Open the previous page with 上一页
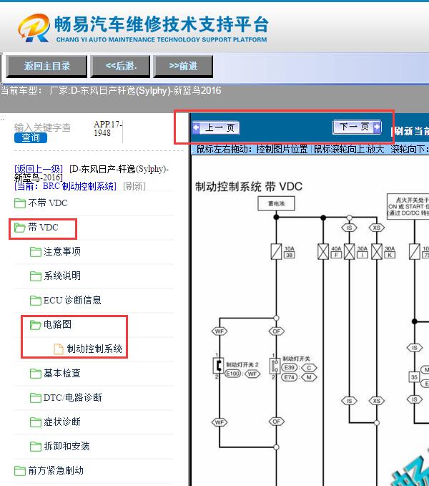Image resolution: width=429 pixels, height=486 pixels. point(216,127)
